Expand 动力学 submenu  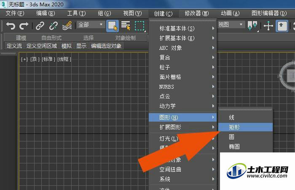tap(182, 106)
